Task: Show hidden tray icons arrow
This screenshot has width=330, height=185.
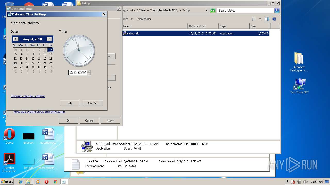Action: [x=287, y=182]
